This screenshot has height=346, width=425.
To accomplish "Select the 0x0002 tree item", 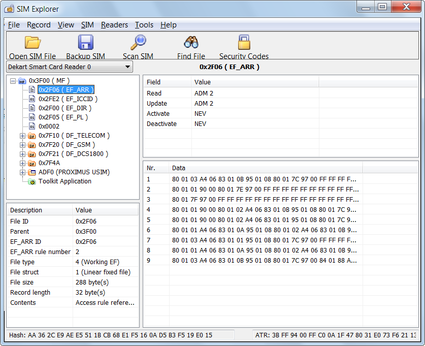I will [48, 127].
